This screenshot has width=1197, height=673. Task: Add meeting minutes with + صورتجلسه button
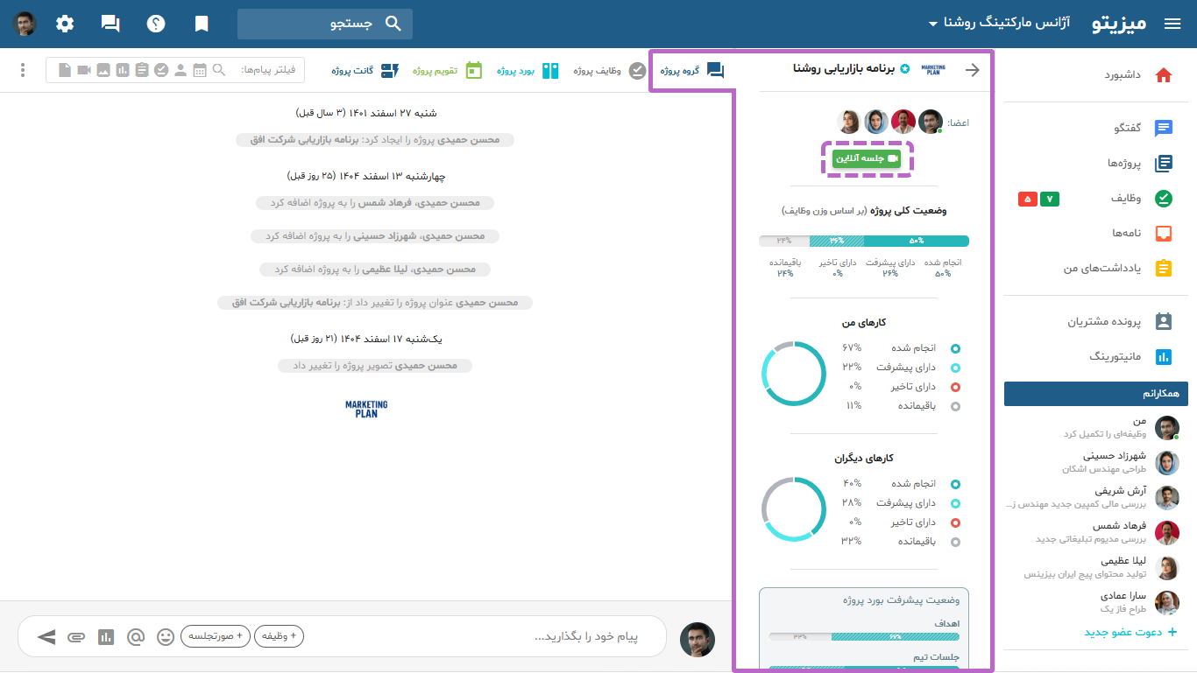216,636
